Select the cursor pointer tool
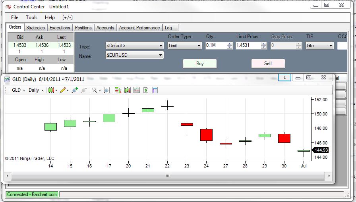356x202 pixels. (95, 90)
